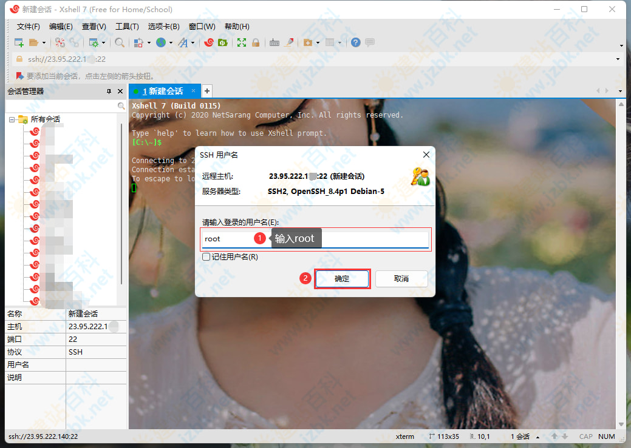
Task: Click the session list scrollbar thumb
Action: coord(121,204)
